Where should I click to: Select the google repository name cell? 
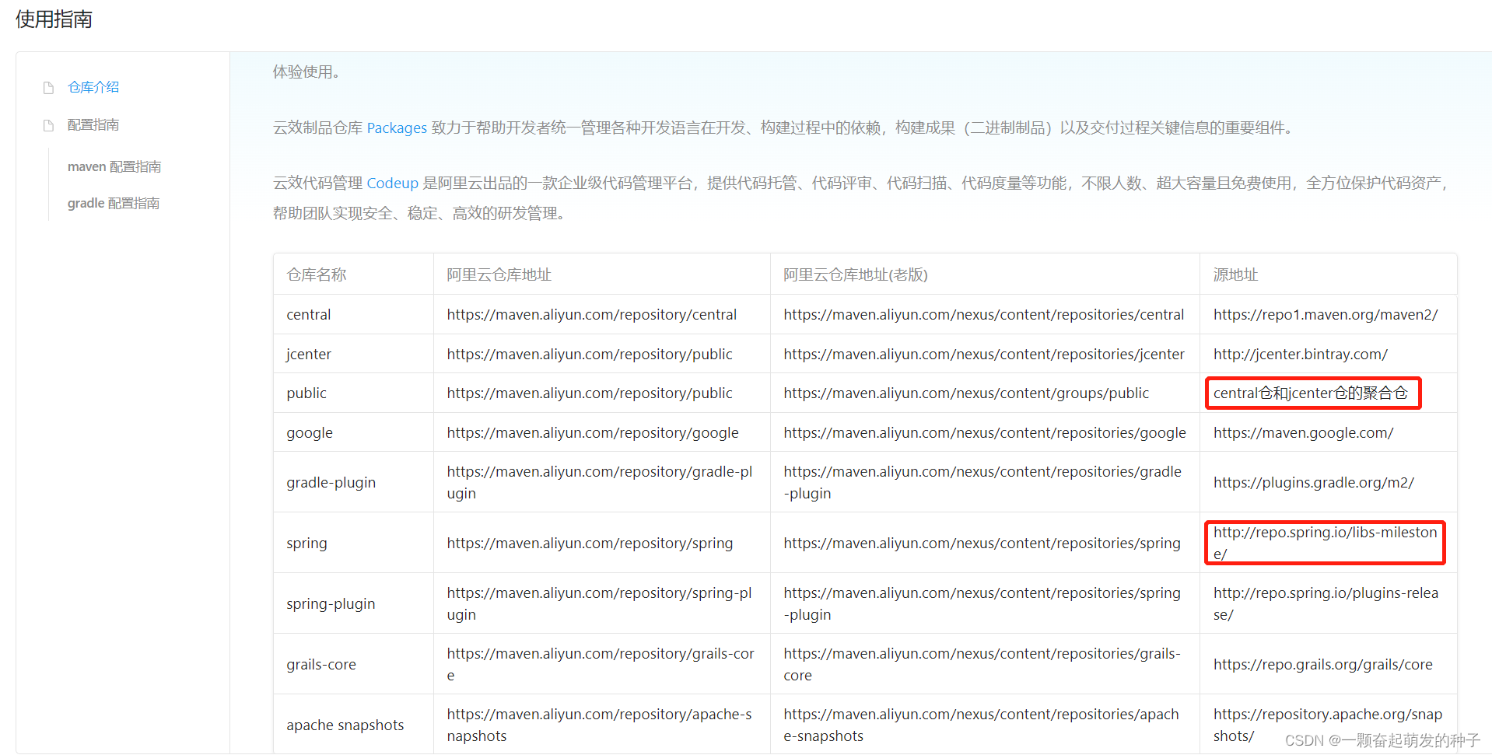(x=310, y=432)
